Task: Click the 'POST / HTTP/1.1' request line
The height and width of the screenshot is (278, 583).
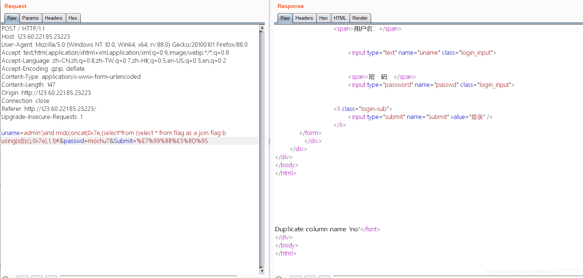Action: (x=23, y=28)
